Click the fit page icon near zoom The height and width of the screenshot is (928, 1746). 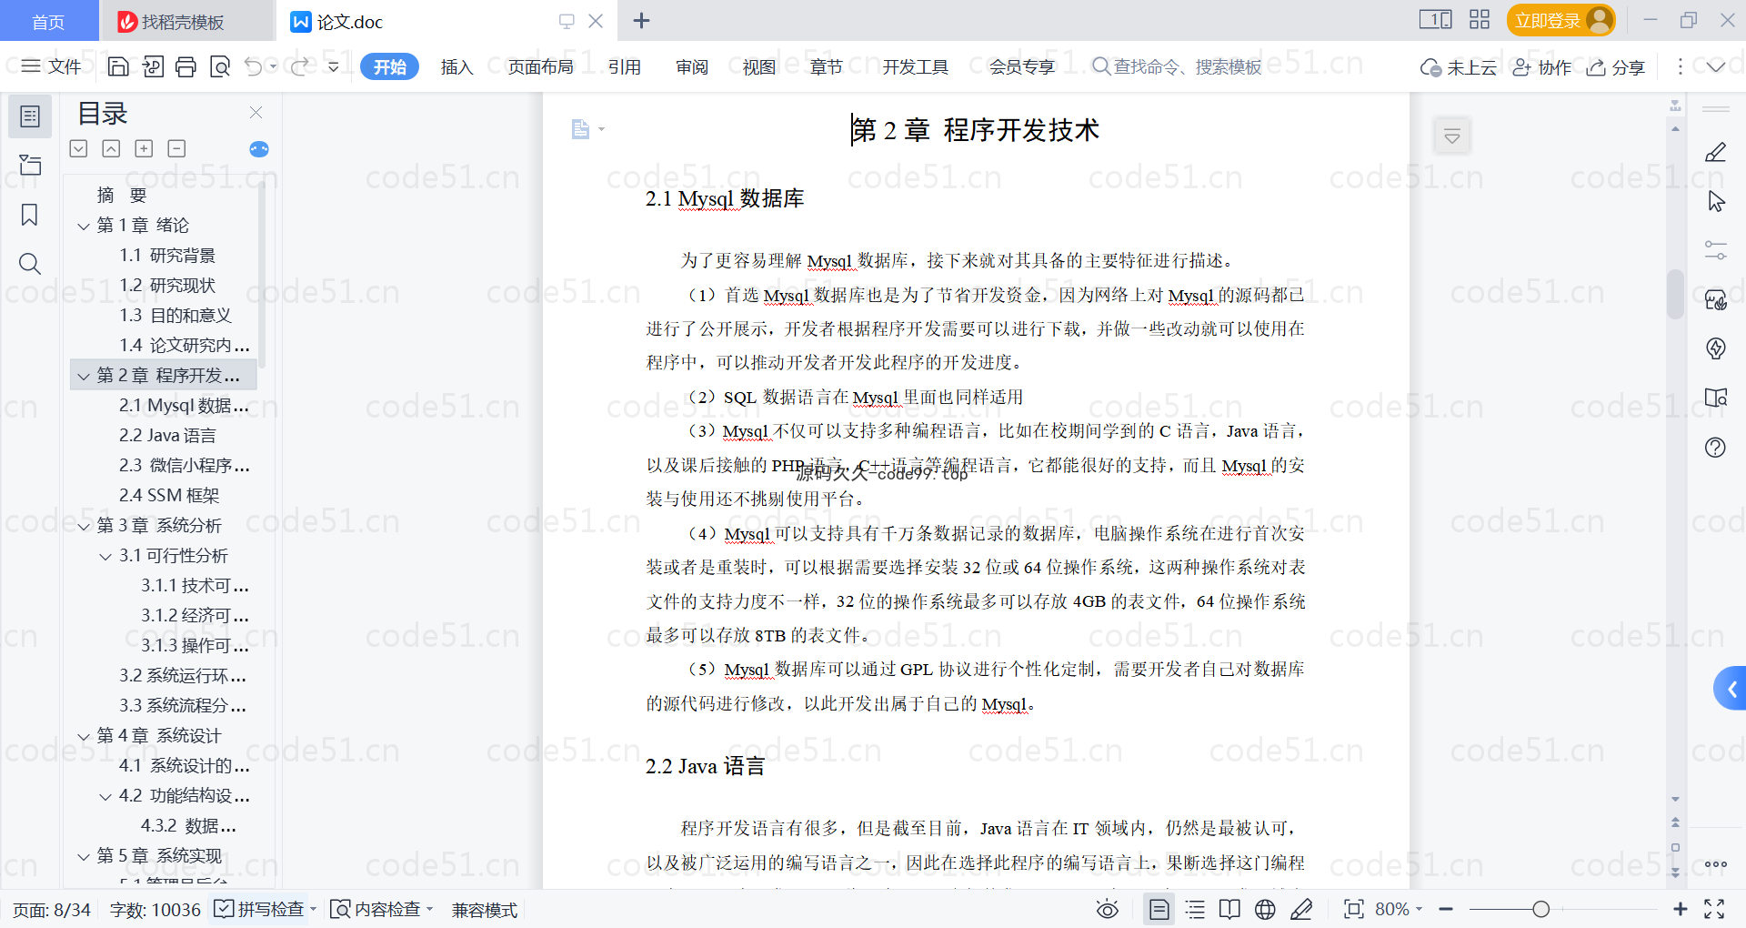[x=1354, y=909]
